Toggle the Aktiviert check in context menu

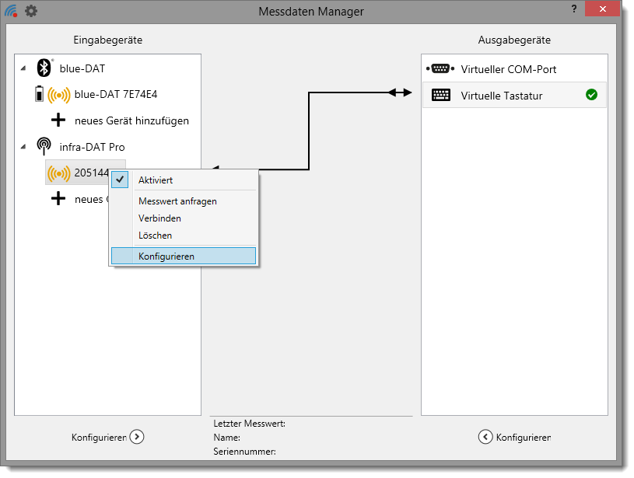coord(121,180)
